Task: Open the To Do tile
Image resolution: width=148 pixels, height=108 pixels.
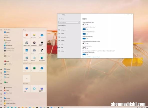Action: click(26, 89)
